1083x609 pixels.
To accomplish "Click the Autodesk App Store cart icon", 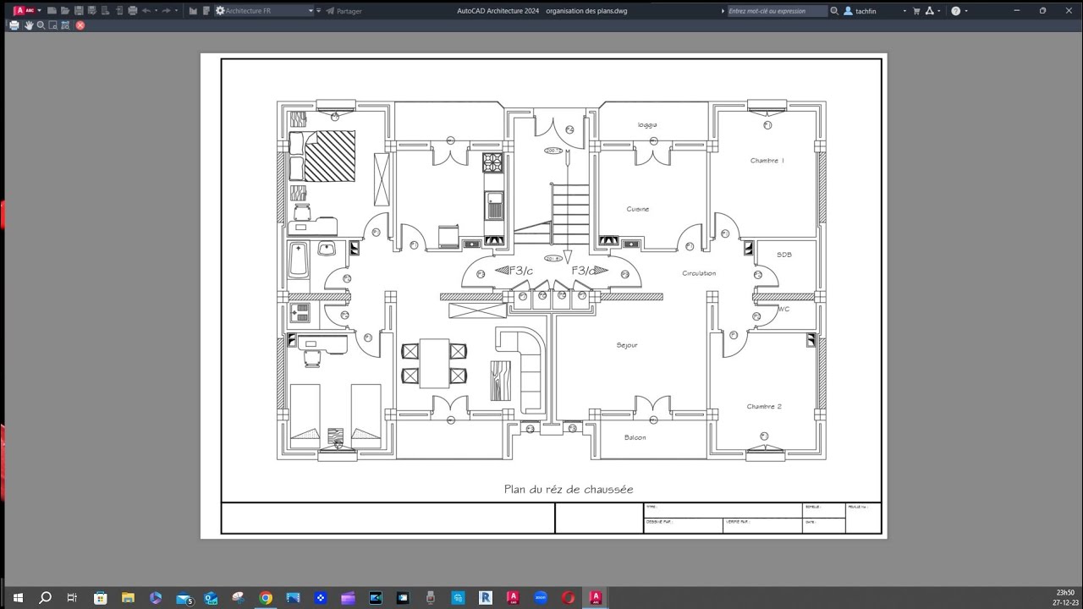I will 916,11.
